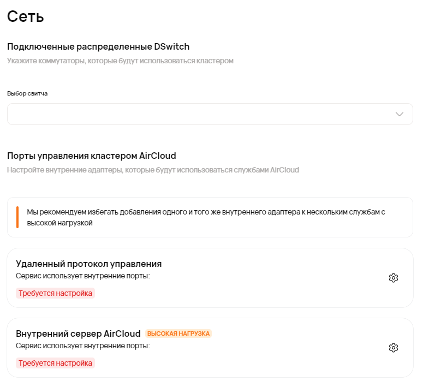Click the Укажите коммутаторы description text
The width and height of the screenshot is (423, 387).
pyautogui.click(x=120, y=61)
